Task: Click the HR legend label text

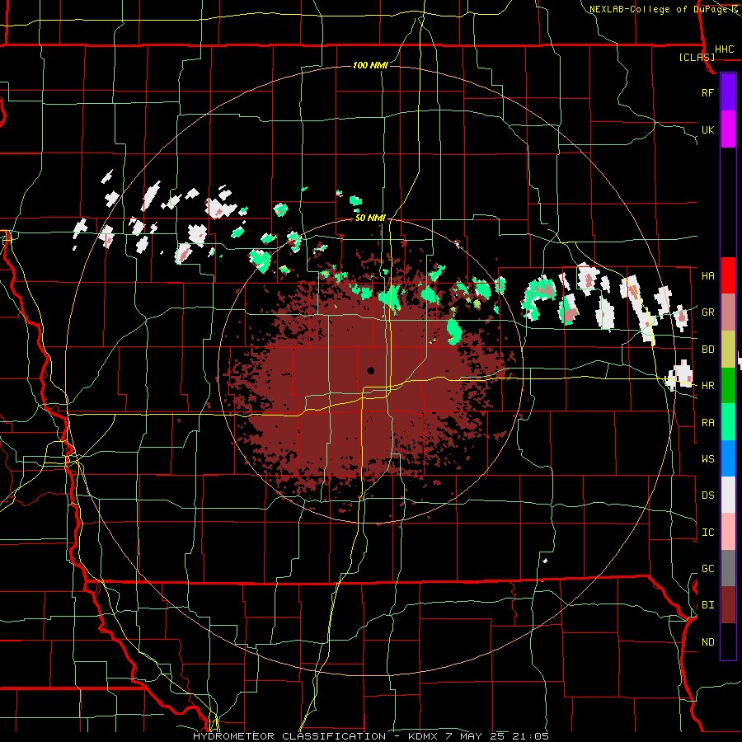Action: click(x=707, y=386)
